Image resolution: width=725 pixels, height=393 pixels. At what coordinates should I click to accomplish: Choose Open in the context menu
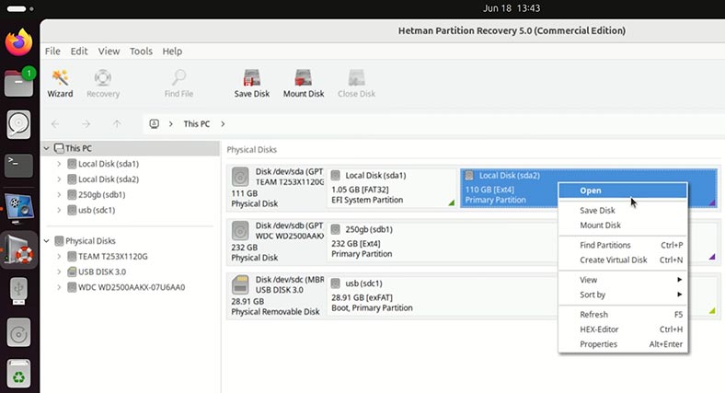pos(622,191)
